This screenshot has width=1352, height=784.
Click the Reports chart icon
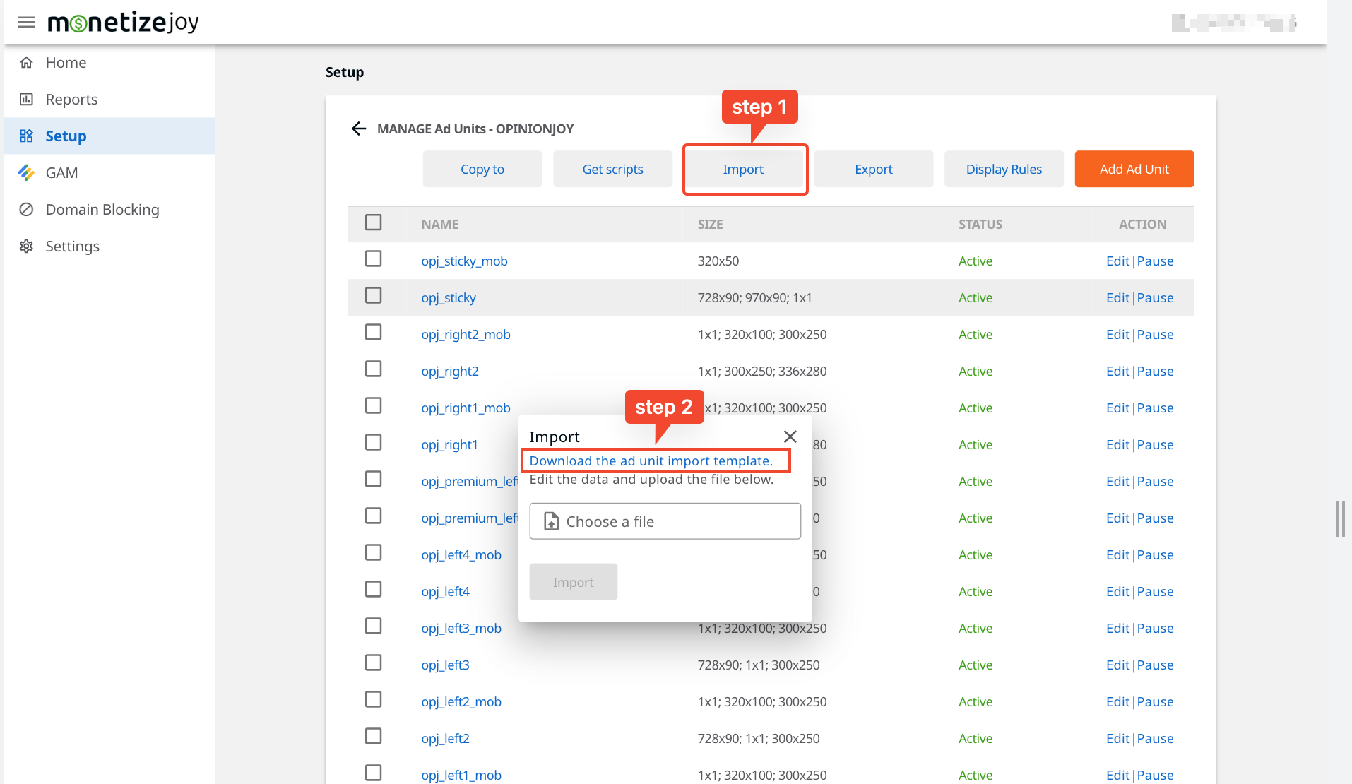[26, 100]
